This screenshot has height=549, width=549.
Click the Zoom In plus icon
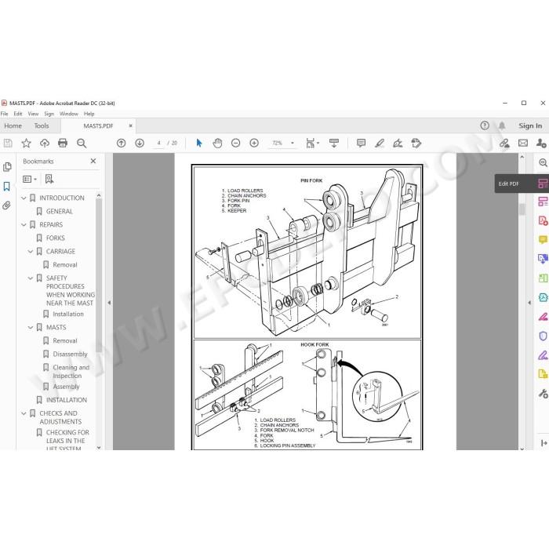click(254, 143)
